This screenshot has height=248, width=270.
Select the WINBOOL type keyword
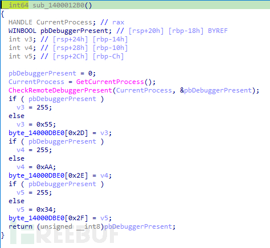point(22,31)
